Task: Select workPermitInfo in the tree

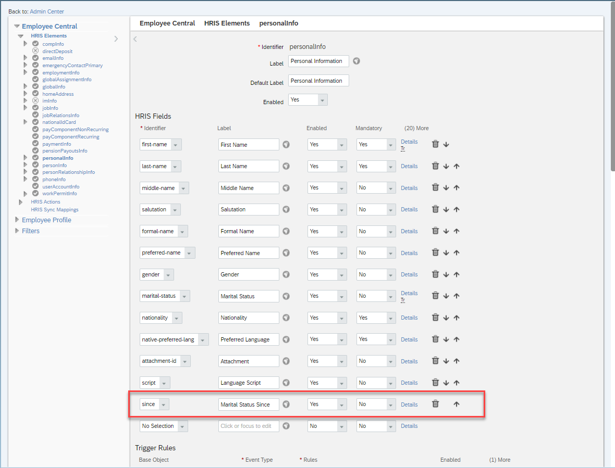Action: [x=59, y=194]
